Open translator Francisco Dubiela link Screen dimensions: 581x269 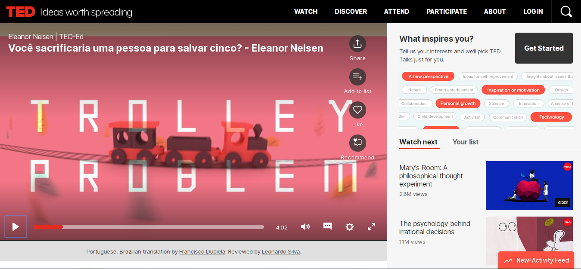coord(202,252)
